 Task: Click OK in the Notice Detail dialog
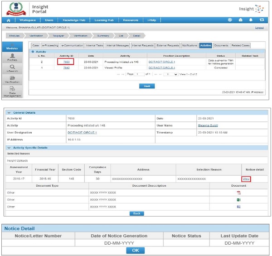[x=136, y=251]
